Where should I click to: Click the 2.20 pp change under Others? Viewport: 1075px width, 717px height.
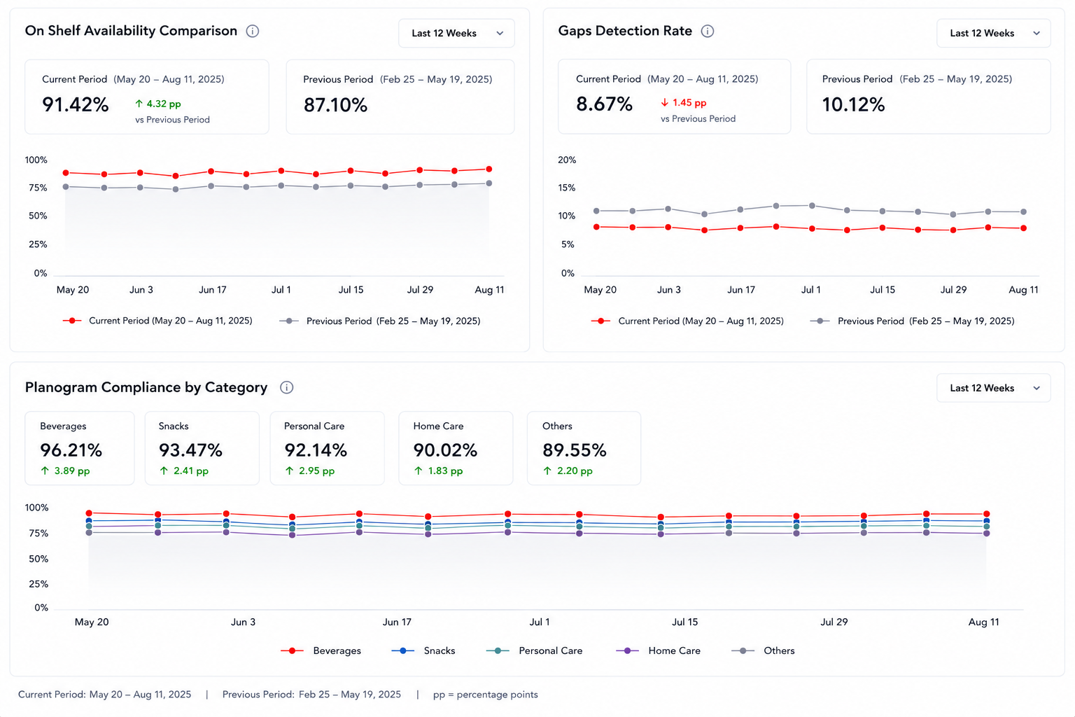[568, 471]
